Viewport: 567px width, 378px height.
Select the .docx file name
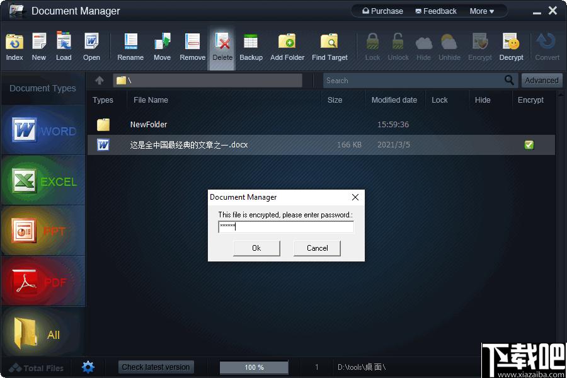[x=189, y=145]
